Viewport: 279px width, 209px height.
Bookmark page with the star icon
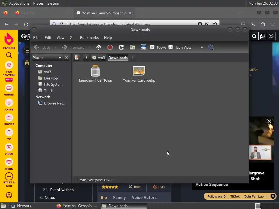215,24
